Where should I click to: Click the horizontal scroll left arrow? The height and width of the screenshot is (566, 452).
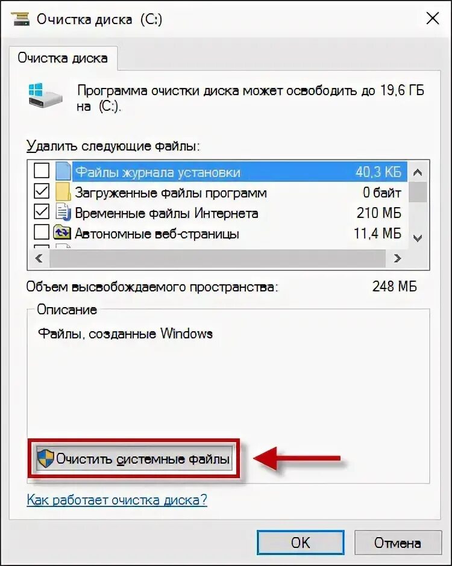pos(39,258)
